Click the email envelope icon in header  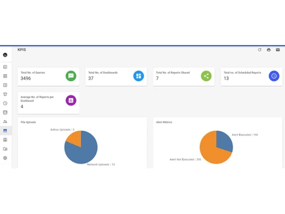click(278, 50)
